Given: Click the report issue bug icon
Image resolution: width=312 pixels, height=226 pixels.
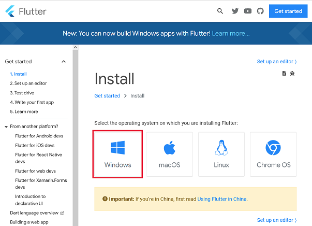Looking at the screenshot, I should (x=292, y=73).
